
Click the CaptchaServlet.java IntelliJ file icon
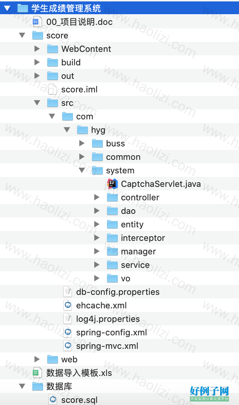tap(112, 184)
